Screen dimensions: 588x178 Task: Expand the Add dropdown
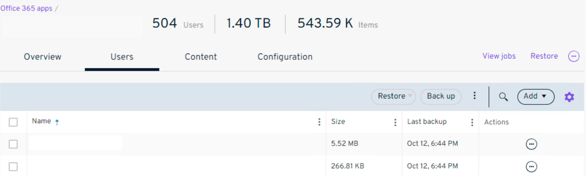(535, 97)
